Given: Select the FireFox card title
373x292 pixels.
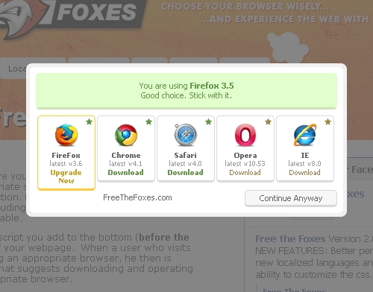Looking at the screenshot, I should click(x=66, y=156).
